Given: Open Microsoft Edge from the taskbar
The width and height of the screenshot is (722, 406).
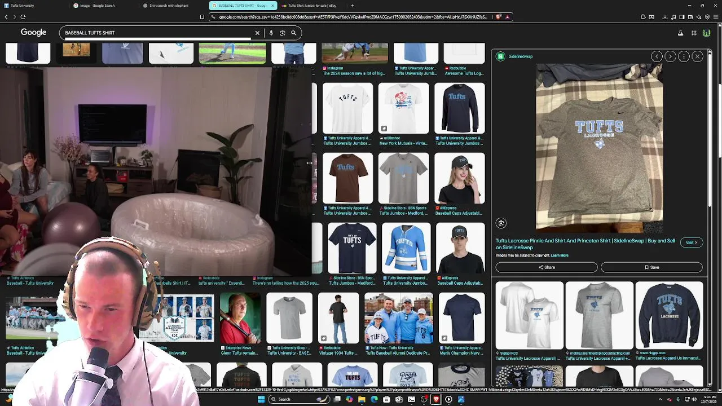Looking at the screenshot, I should [x=374, y=399].
